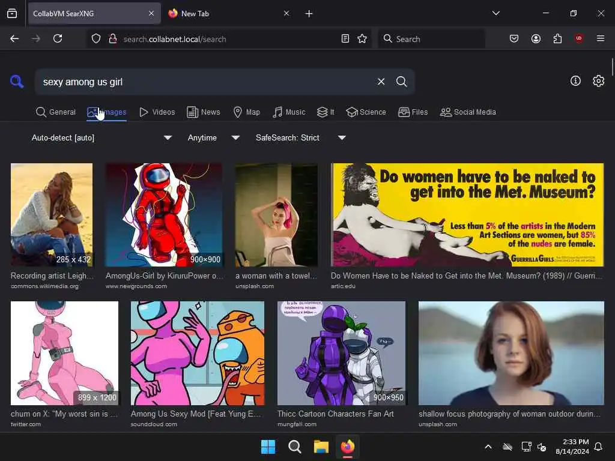Click the www.newgrounds.com source text

coord(136,286)
